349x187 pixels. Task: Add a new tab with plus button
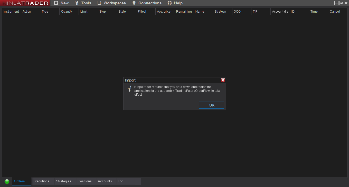(x=138, y=181)
